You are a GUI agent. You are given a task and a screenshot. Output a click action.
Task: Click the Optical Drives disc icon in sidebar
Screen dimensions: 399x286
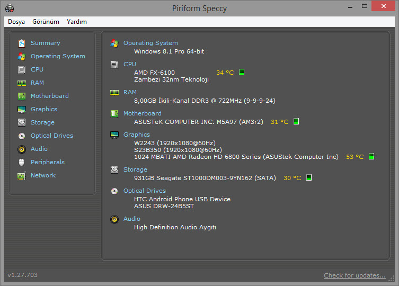(x=22, y=136)
